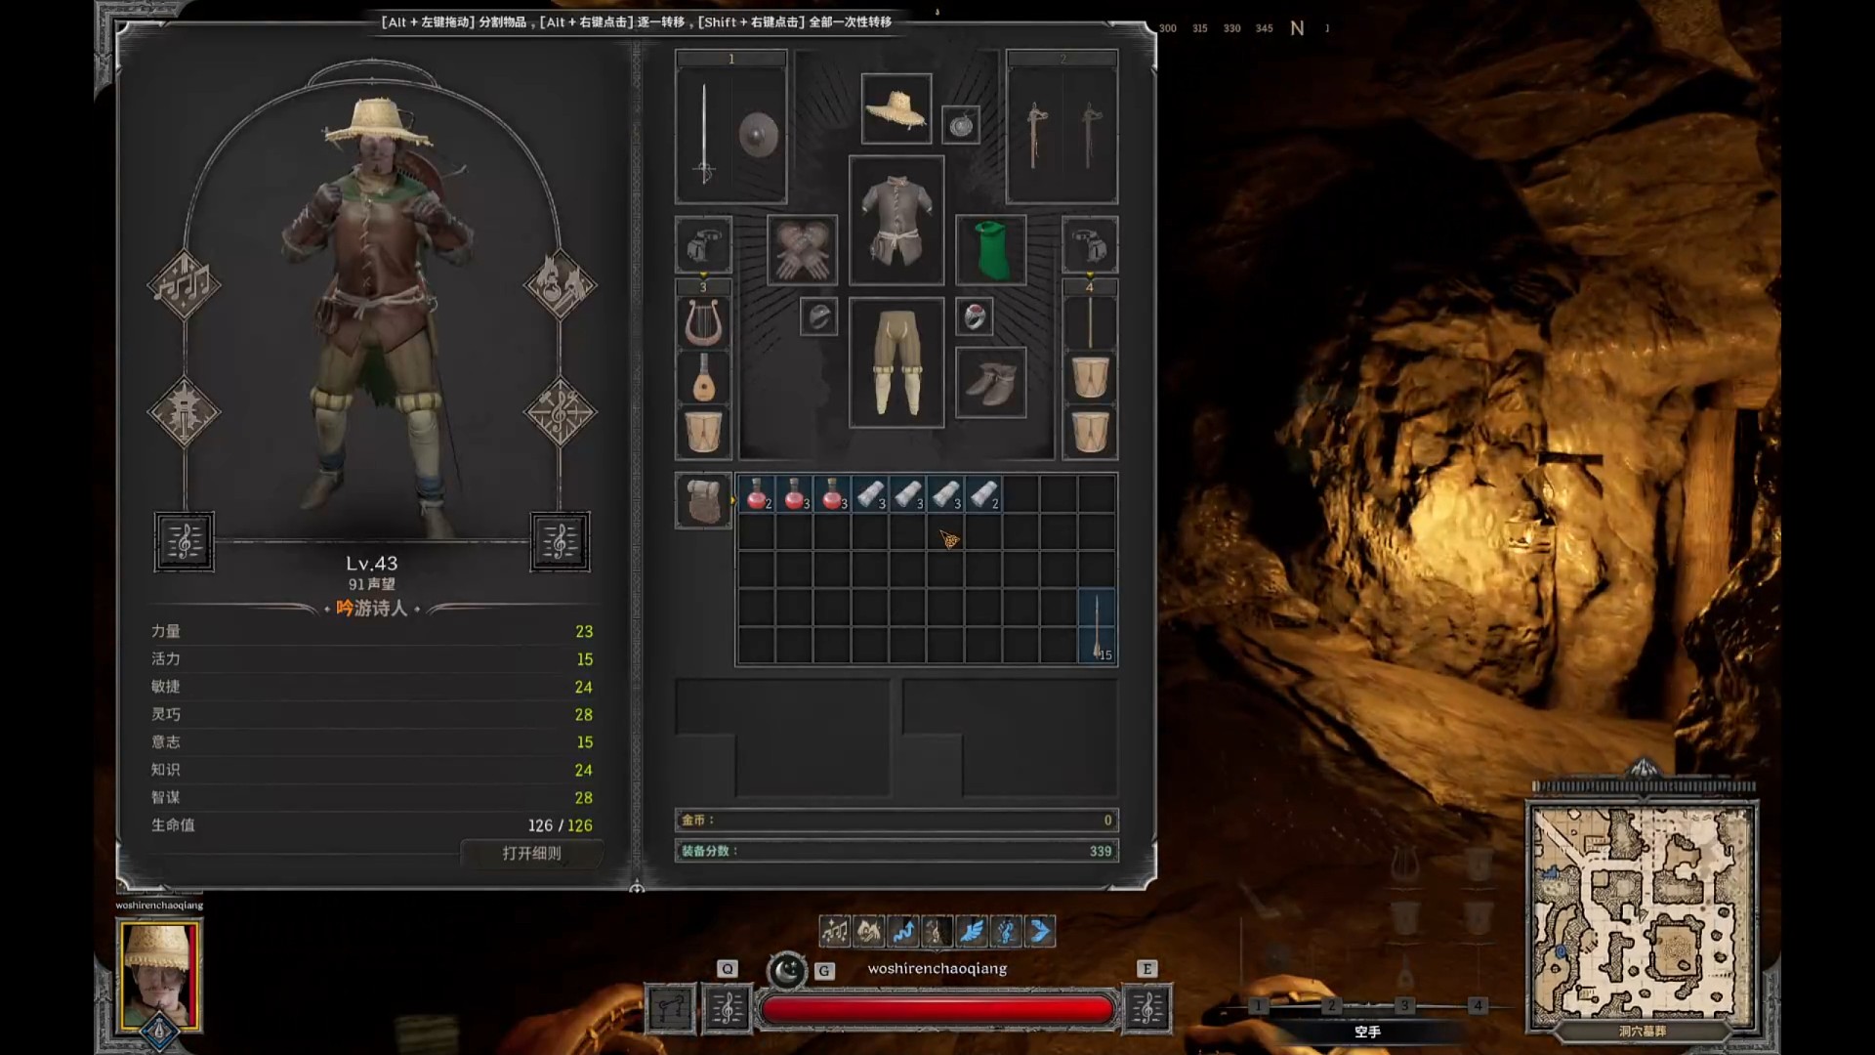Click the G key hint button
Viewport: 1875px width, 1055px height.
click(x=824, y=970)
